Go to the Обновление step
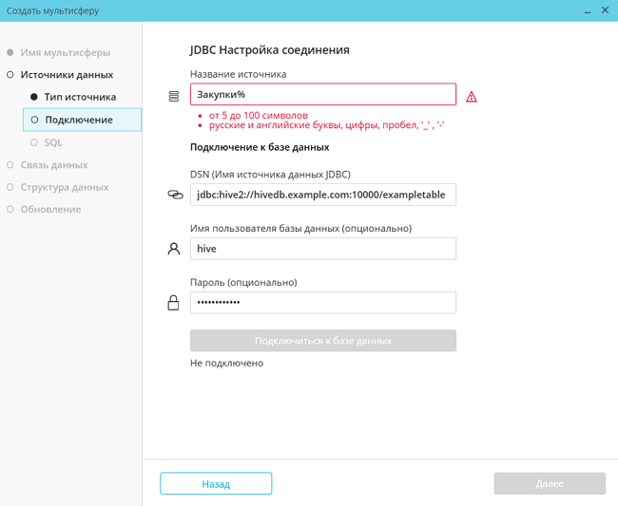This screenshot has width=618, height=506. coord(50,209)
